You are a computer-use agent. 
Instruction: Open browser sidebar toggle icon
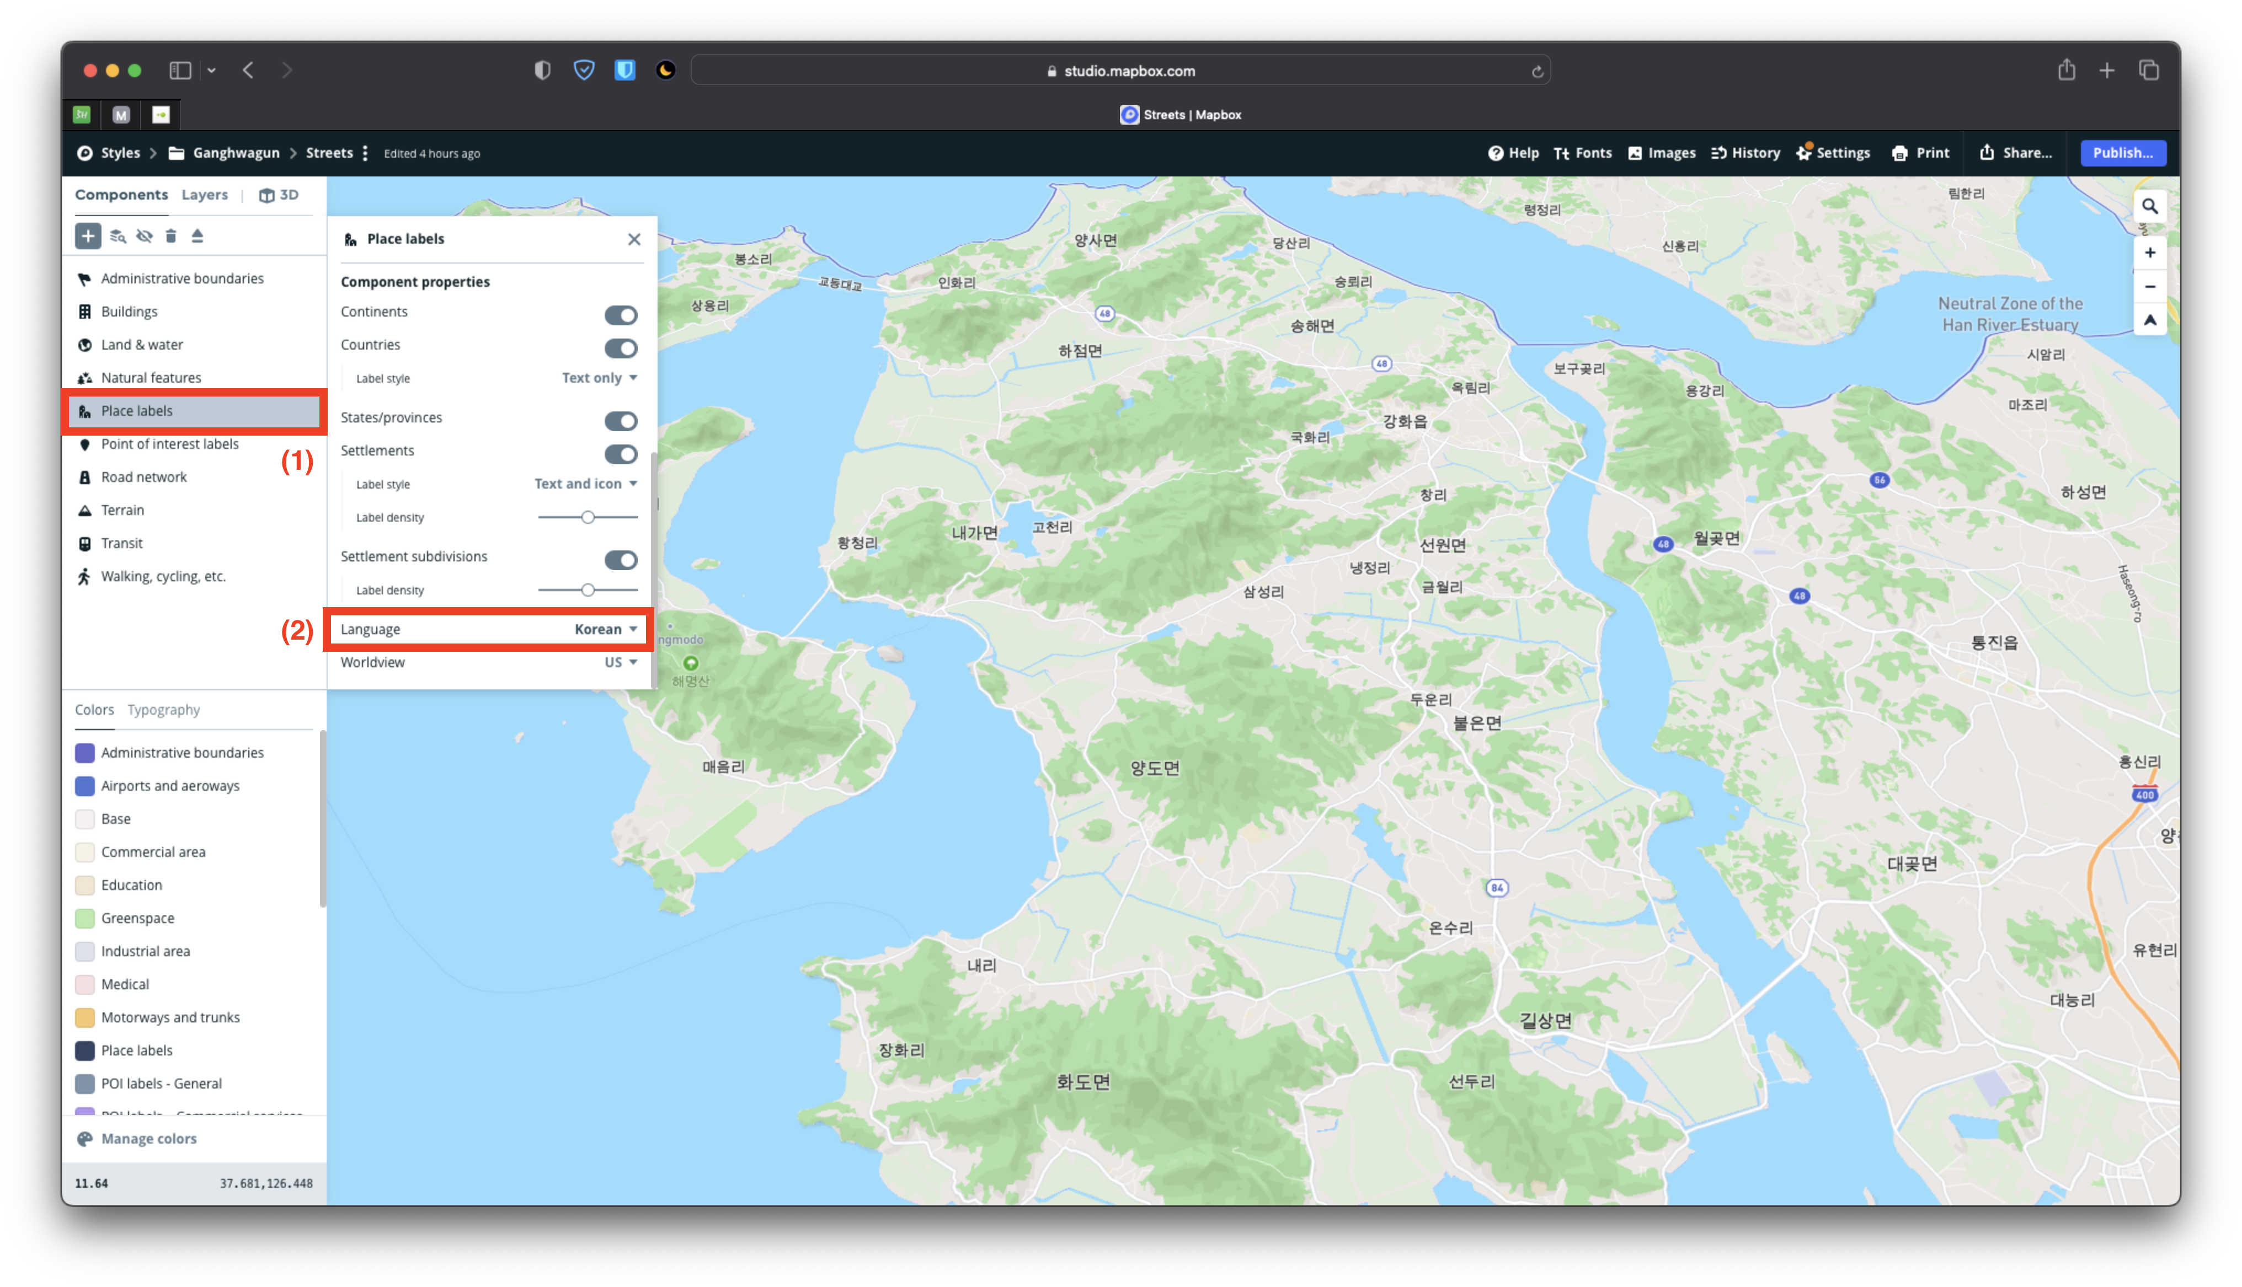pyautogui.click(x=180, y=70)
